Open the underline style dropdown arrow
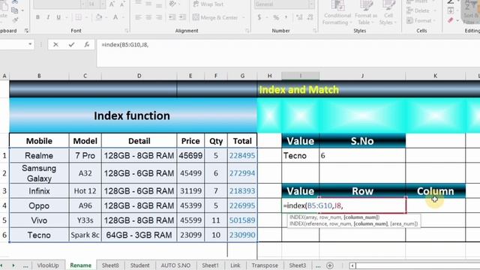 point(66,17)
